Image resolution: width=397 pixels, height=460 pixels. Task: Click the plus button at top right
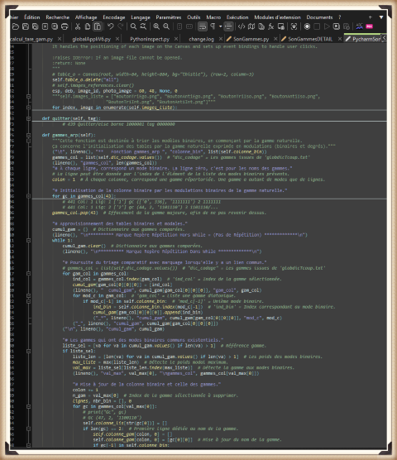pyautogui.click(x=370, y=17)
